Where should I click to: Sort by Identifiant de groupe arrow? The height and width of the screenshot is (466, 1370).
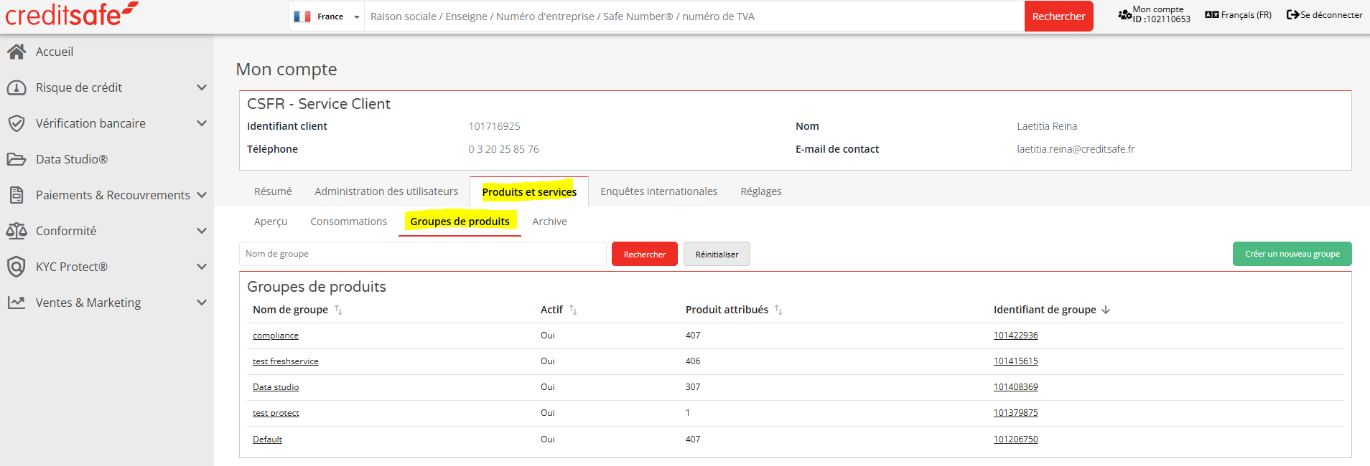pyautogui.click(x=1106, y=310)
